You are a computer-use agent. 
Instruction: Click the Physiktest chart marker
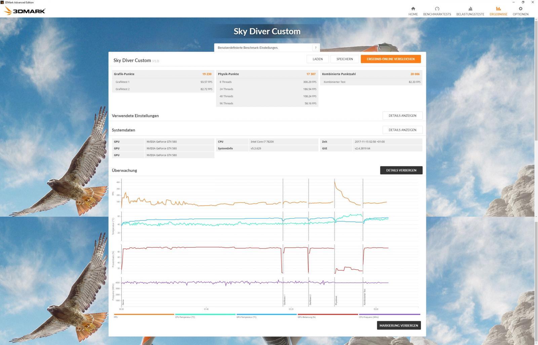(336, 301)
